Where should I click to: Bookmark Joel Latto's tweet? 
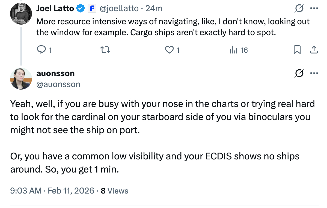pyautogui.click(x=297, y=50)
